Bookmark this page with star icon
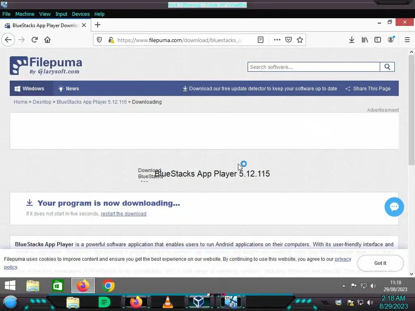 300,40
